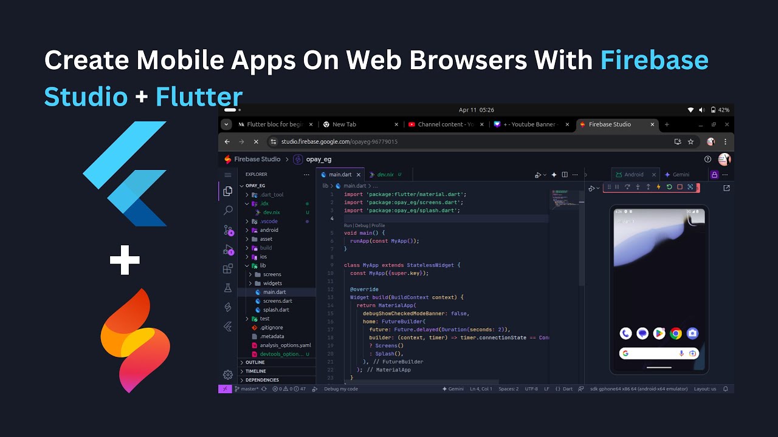Screen dimensions: 778x437
Task: Open the Firebase Studio sidebar icon
Action: pyautogui.click(x=228, y=307)
